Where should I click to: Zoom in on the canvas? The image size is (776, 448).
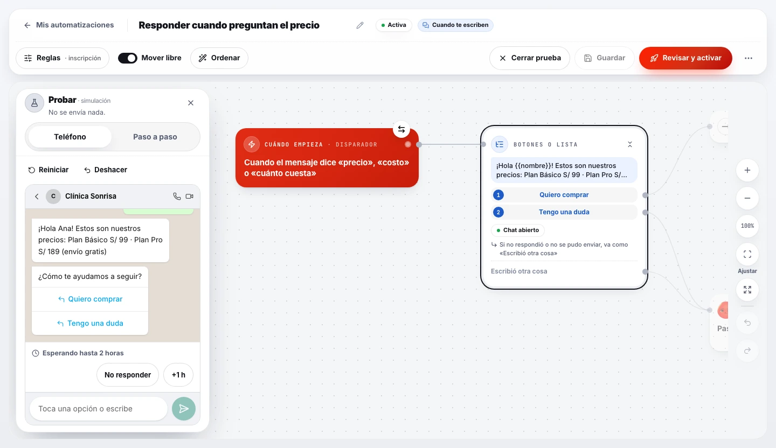[x=747, y=170]
